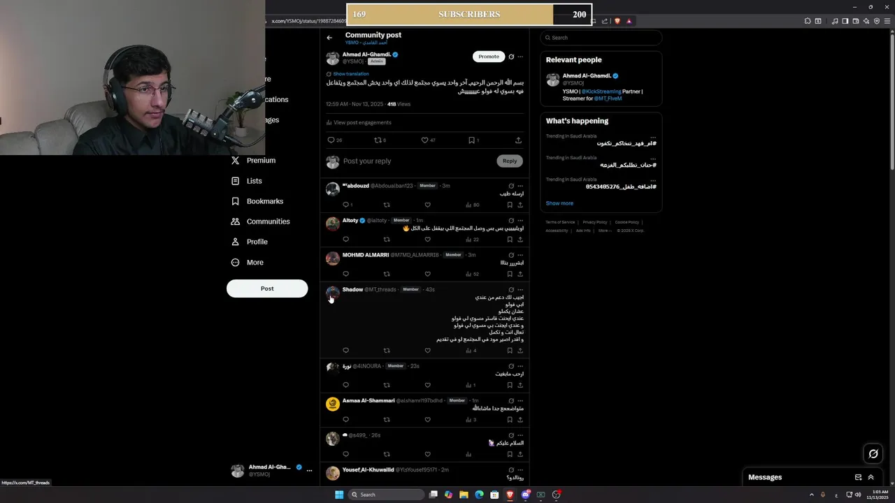
Task: Open @MT_FiveM link in Relevant people
Action: point(608,99)
